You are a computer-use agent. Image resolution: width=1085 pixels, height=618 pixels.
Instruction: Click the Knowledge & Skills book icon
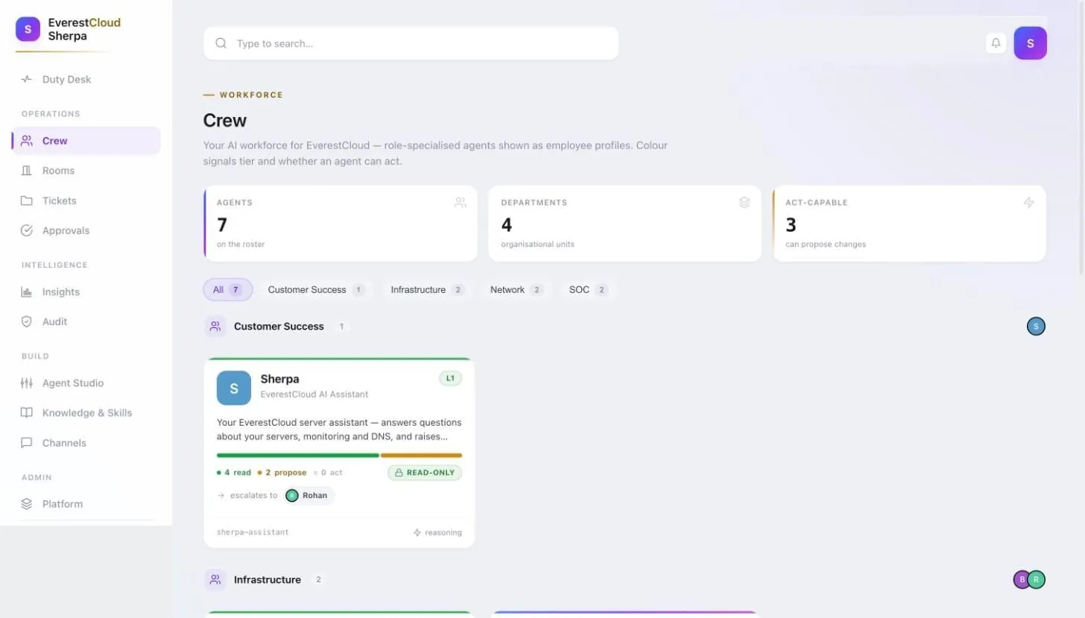pos(27,412)
